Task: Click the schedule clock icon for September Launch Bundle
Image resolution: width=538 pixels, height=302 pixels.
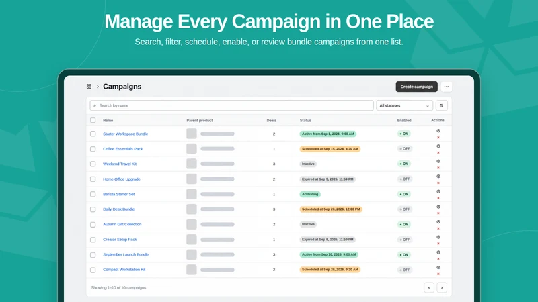Action: tap(438, 252)
